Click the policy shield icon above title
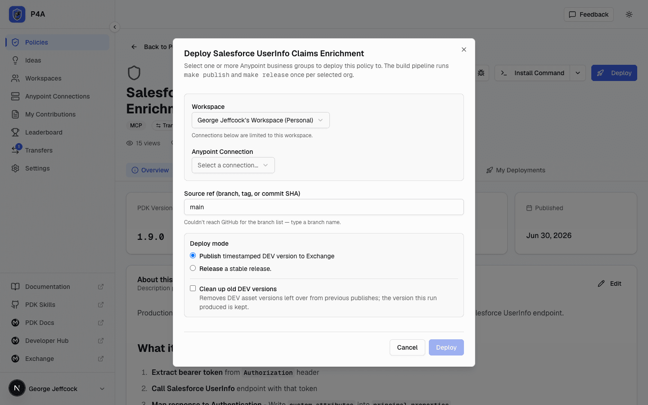 [134, 73]
